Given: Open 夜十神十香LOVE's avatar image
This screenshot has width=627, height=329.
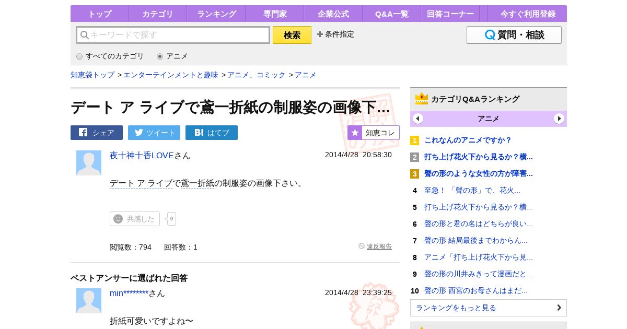Looking at the screenshot, I should click(89, 163).
